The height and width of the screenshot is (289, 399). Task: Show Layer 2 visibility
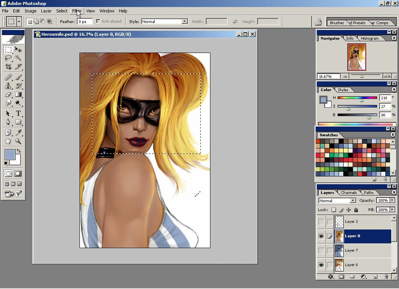(321, 222)
